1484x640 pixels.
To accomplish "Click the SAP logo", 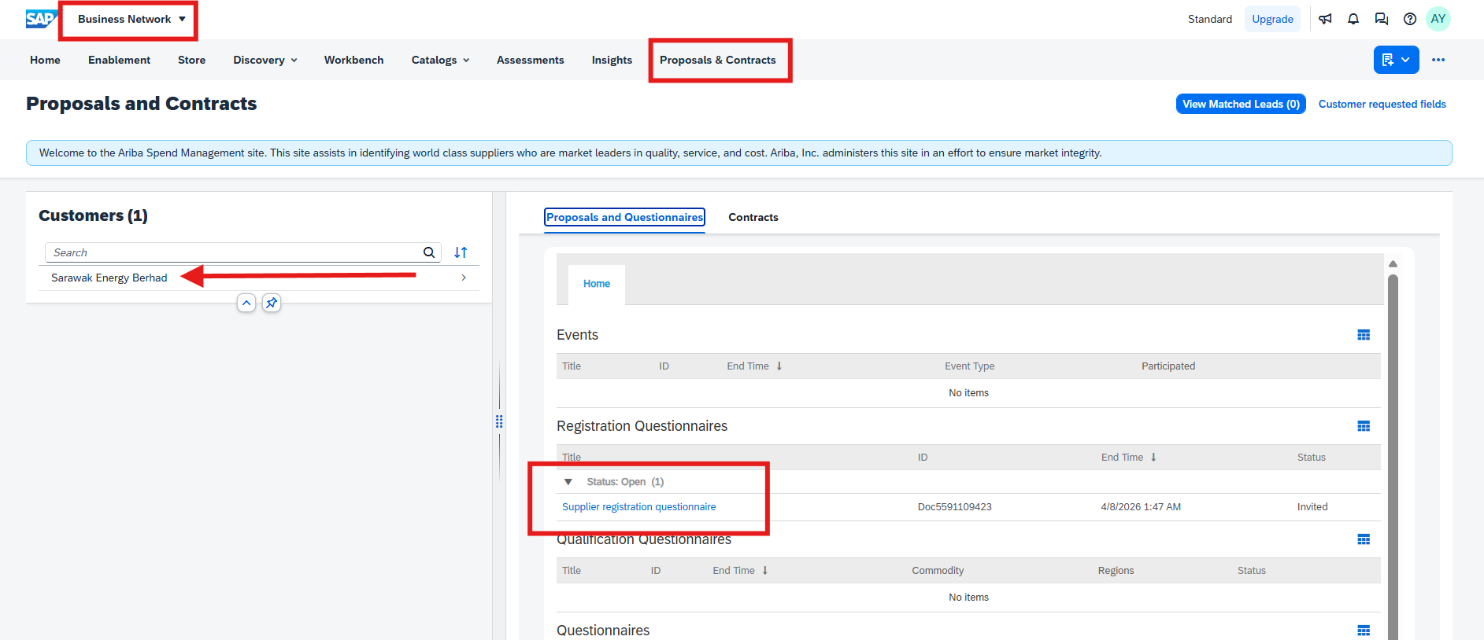I will coord(41,19).
